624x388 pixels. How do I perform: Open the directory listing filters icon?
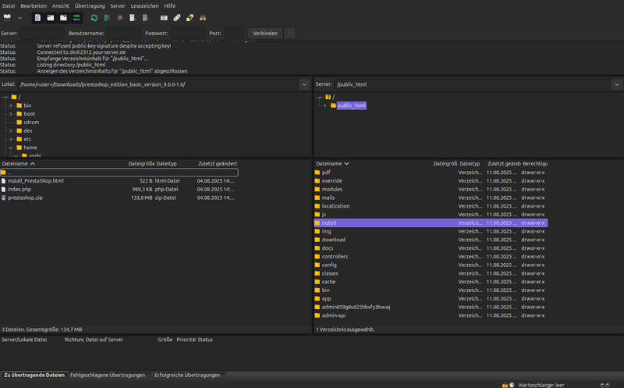tap(164, 17)
